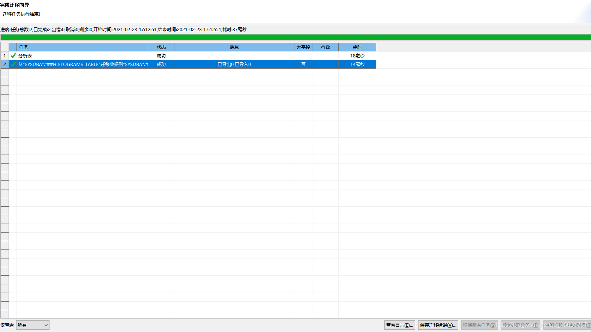Click the 18毫秒 duration cell
The image size is (591, 332).
[x=357, y=56]
